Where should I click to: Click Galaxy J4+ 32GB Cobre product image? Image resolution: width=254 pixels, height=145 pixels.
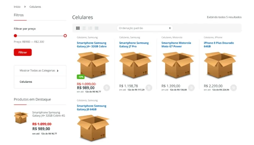click(93, 65)
